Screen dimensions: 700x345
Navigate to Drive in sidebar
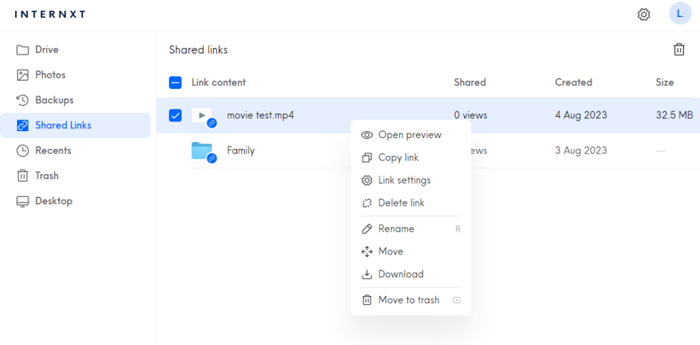click(x=46, y=49)
